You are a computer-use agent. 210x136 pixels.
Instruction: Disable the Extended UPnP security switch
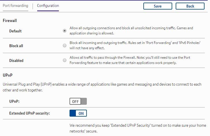click(x=78, y=113)
